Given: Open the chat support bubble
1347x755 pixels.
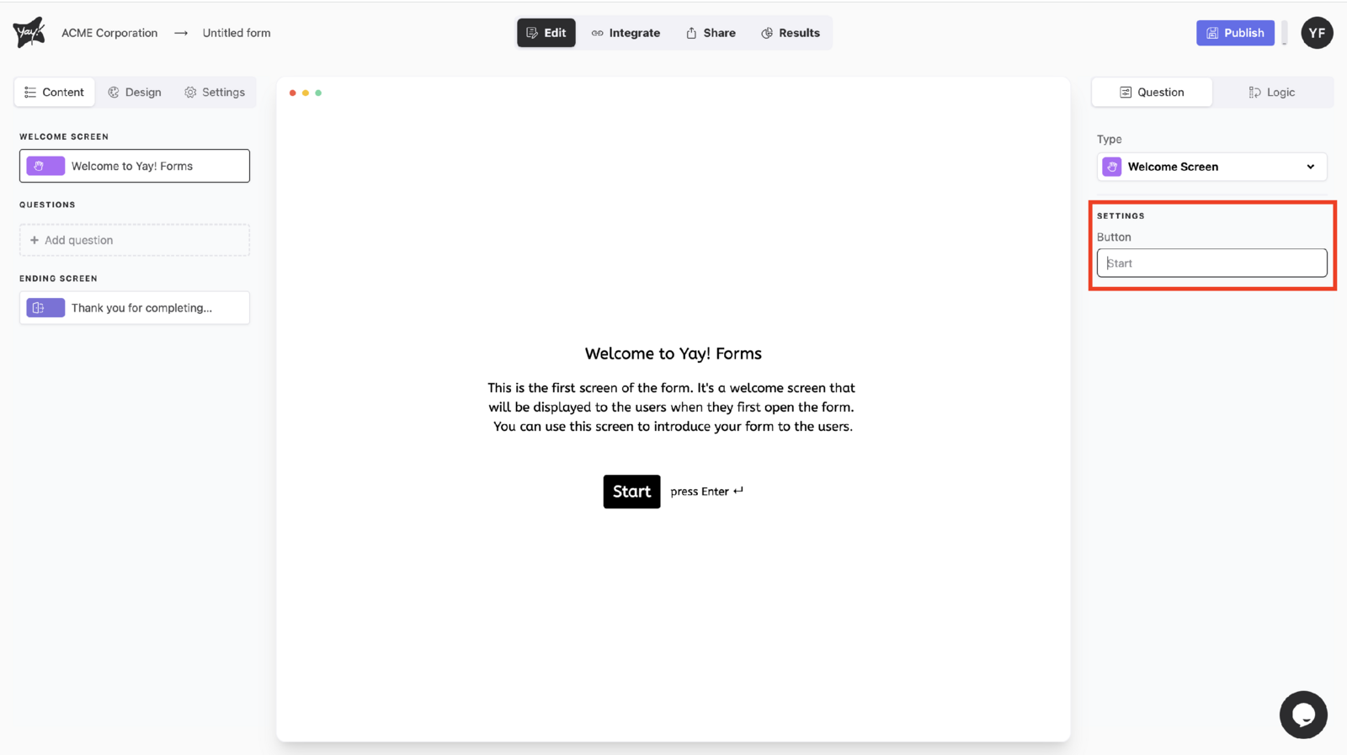Looking at the screenshot, I should point(1303,715).
